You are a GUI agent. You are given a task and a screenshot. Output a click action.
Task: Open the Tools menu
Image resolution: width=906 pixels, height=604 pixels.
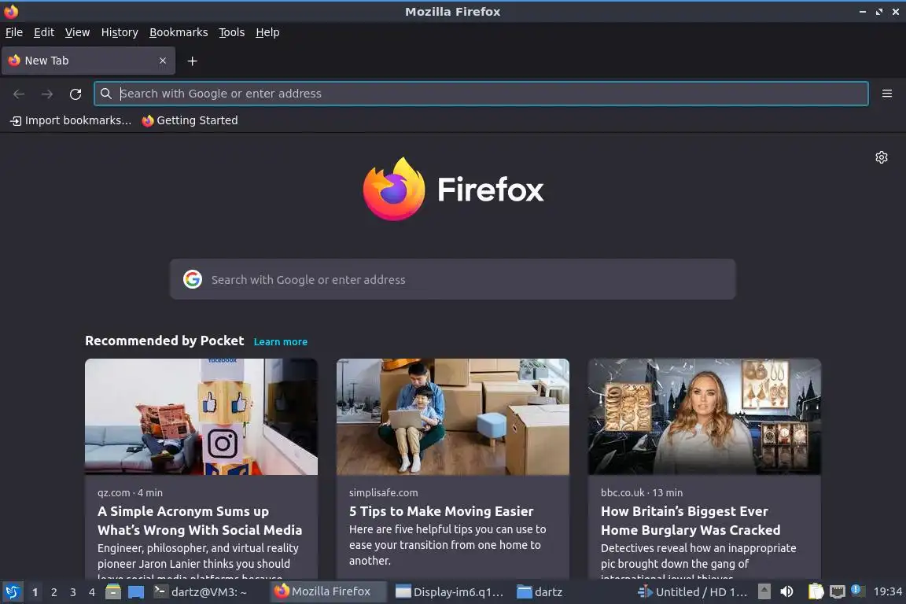tap(232, 32)
